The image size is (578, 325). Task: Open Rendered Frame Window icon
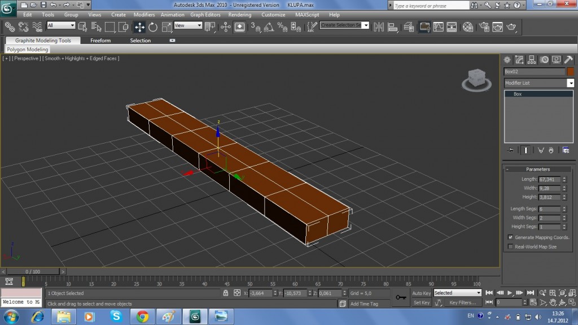(498, 27)
